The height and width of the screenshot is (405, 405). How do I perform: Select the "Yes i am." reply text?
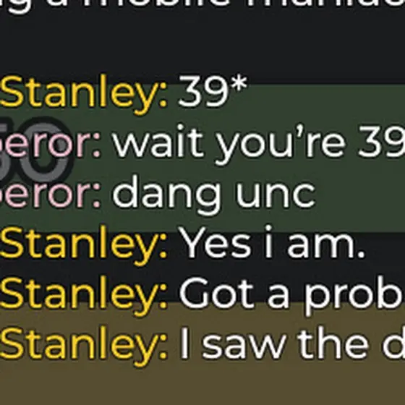272,243
